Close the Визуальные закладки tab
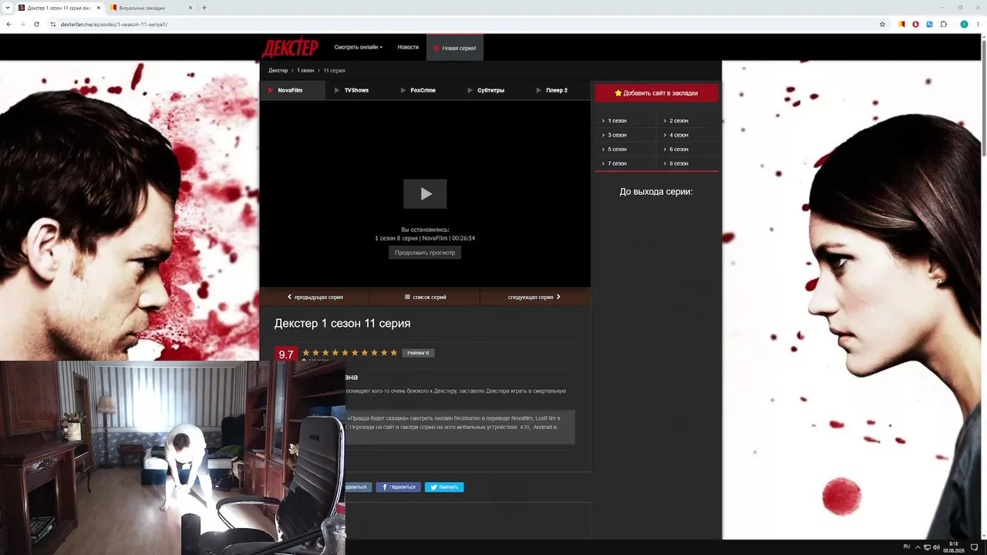 [x=190, y=8]
